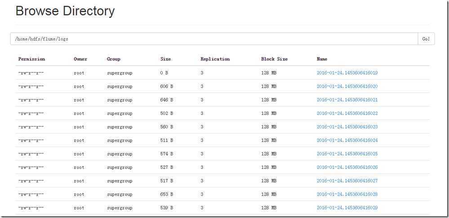Open file 2016-01-24.1453606416025
449x218 pixels.
347,154
